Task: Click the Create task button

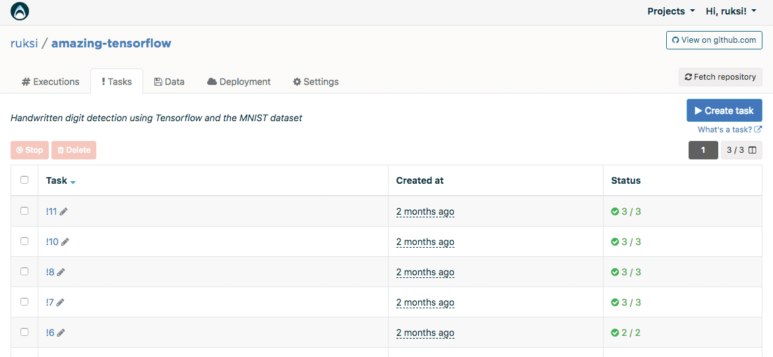Action: [724, 110]
